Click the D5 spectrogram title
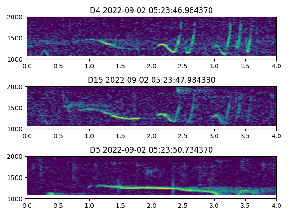 pos(152,150)
